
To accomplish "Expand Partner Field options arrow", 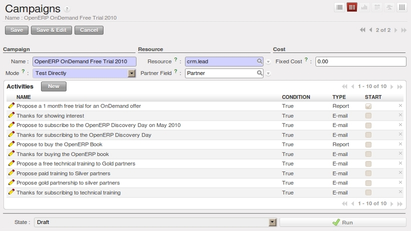I will click(x=268, y=73).
